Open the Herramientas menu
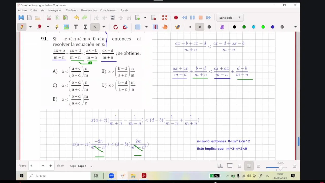 89,10
